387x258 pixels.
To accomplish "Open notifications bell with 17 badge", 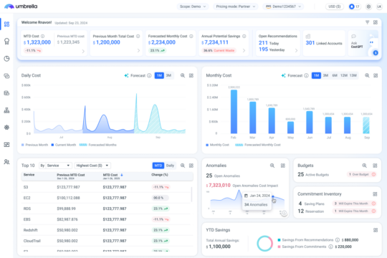I will (355, 6).
